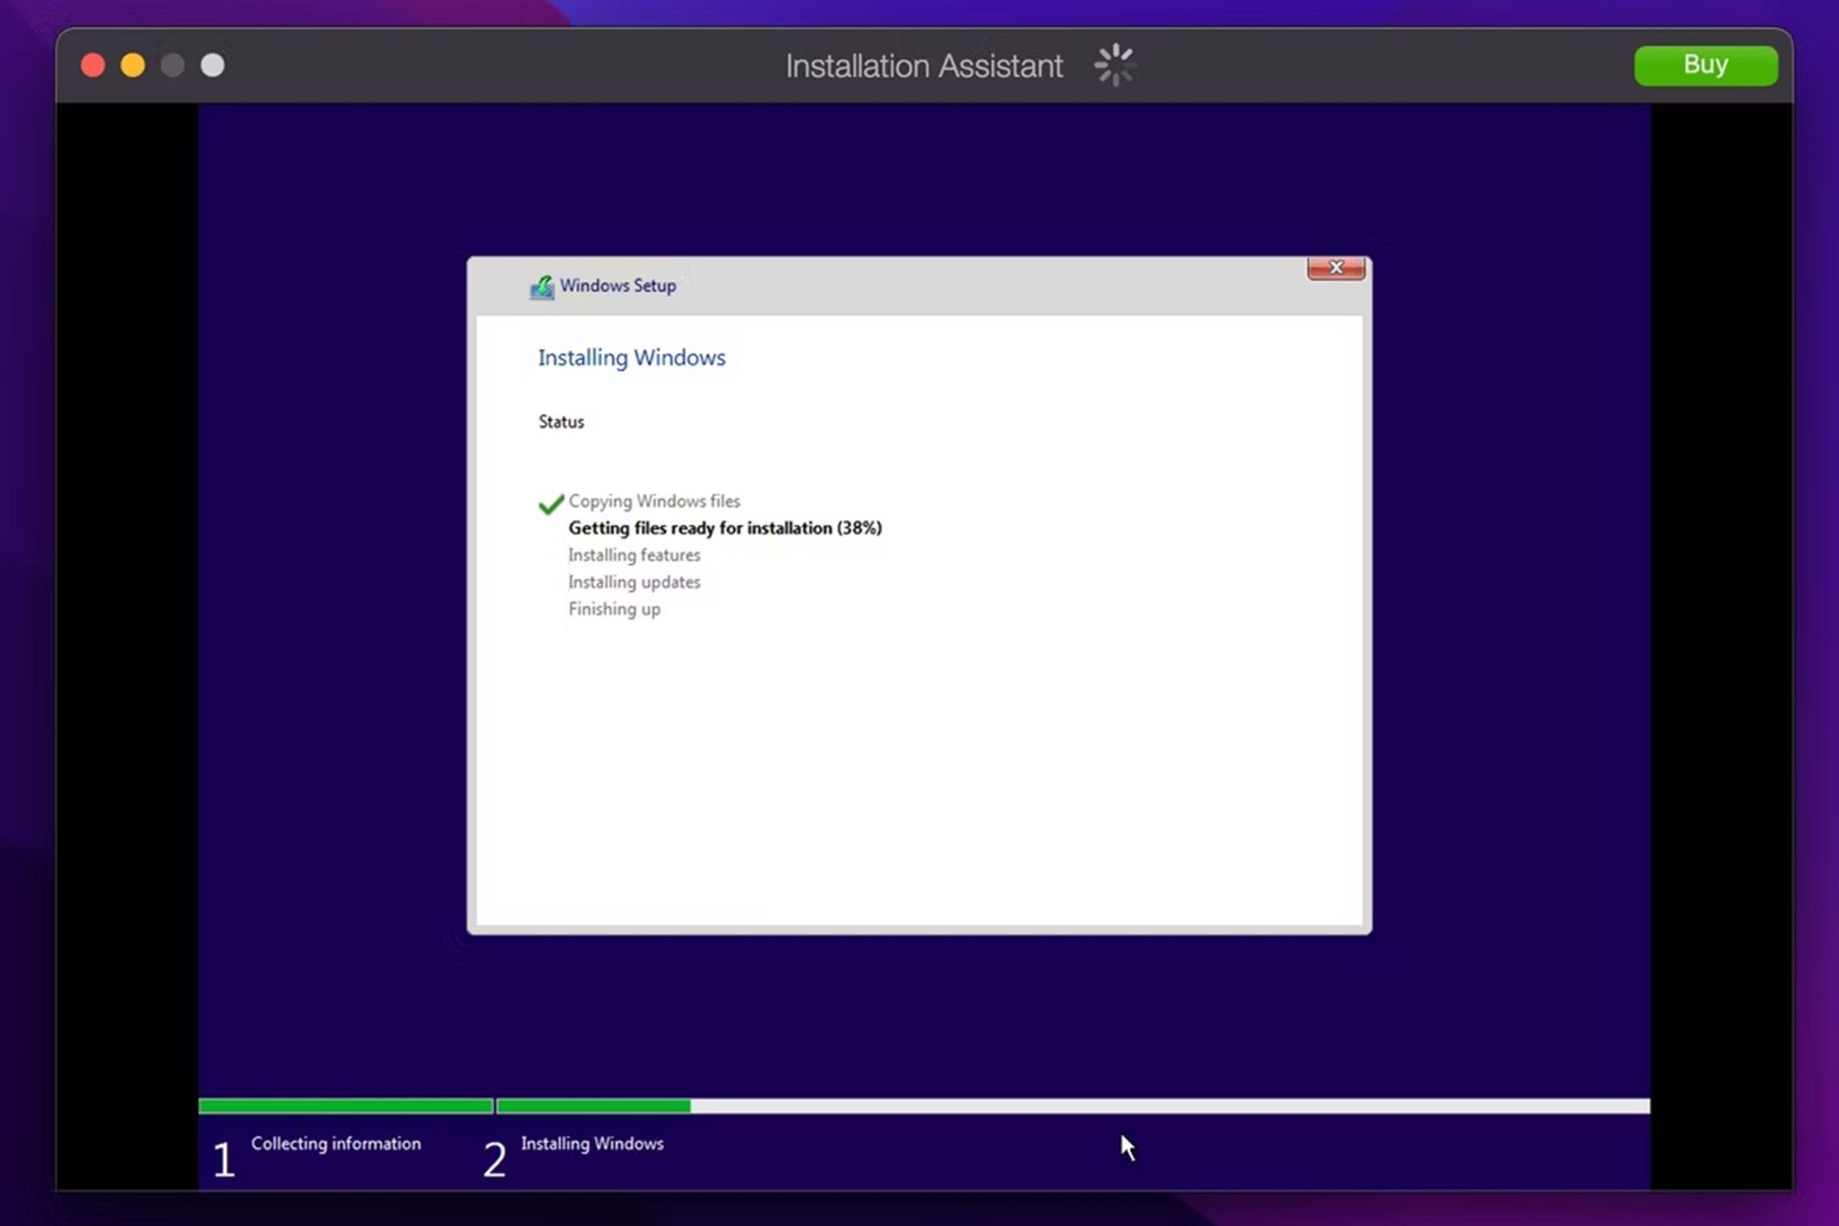Screen dimensions: 1839x1226
Task: Click the loading spinner next to Installation Assistant
Action: [x=1115, y=65]
